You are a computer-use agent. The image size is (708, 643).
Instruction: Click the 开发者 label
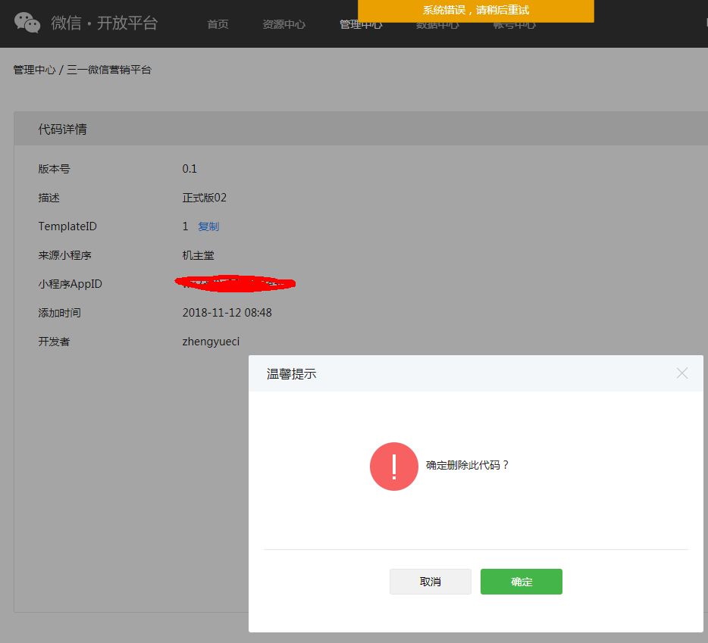coord(54,342)
